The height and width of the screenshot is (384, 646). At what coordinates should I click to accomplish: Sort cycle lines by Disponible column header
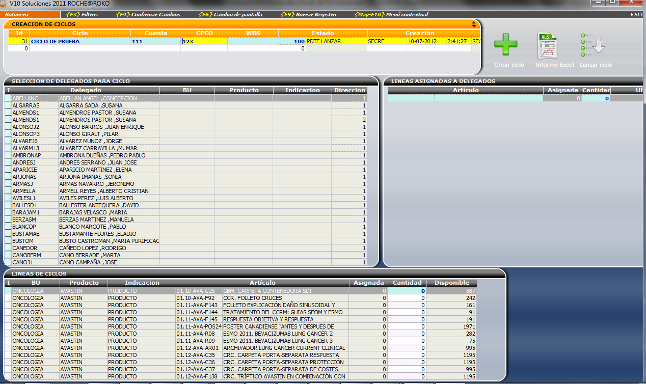tap(451, 283)
